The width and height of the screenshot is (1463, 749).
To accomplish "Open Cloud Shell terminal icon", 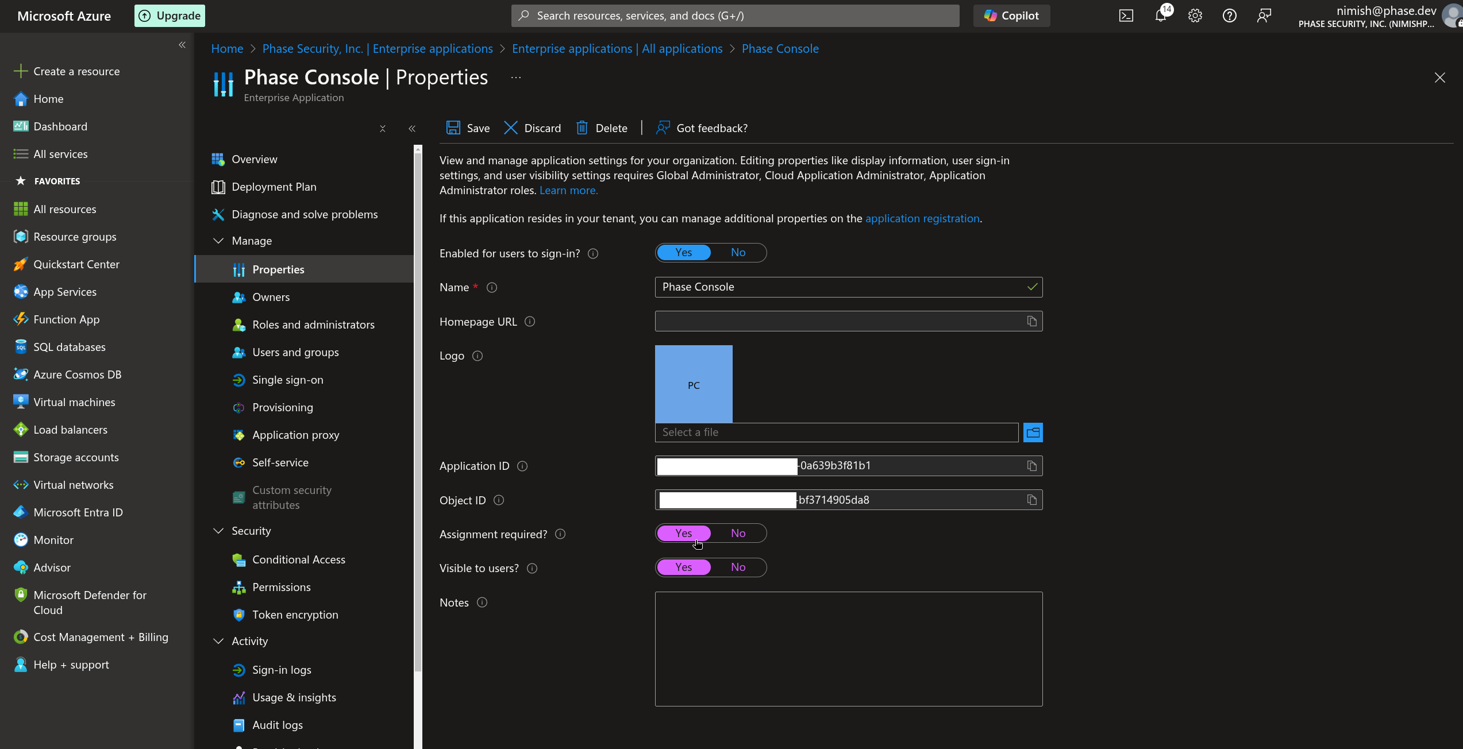I will click(1126, 16).
